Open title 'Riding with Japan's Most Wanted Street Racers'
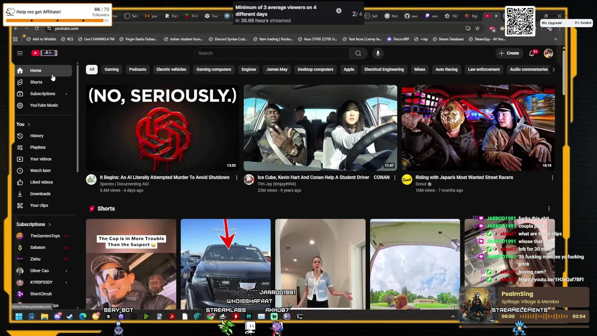Viewport: 597px width, 336px height. tap(464, 177)
